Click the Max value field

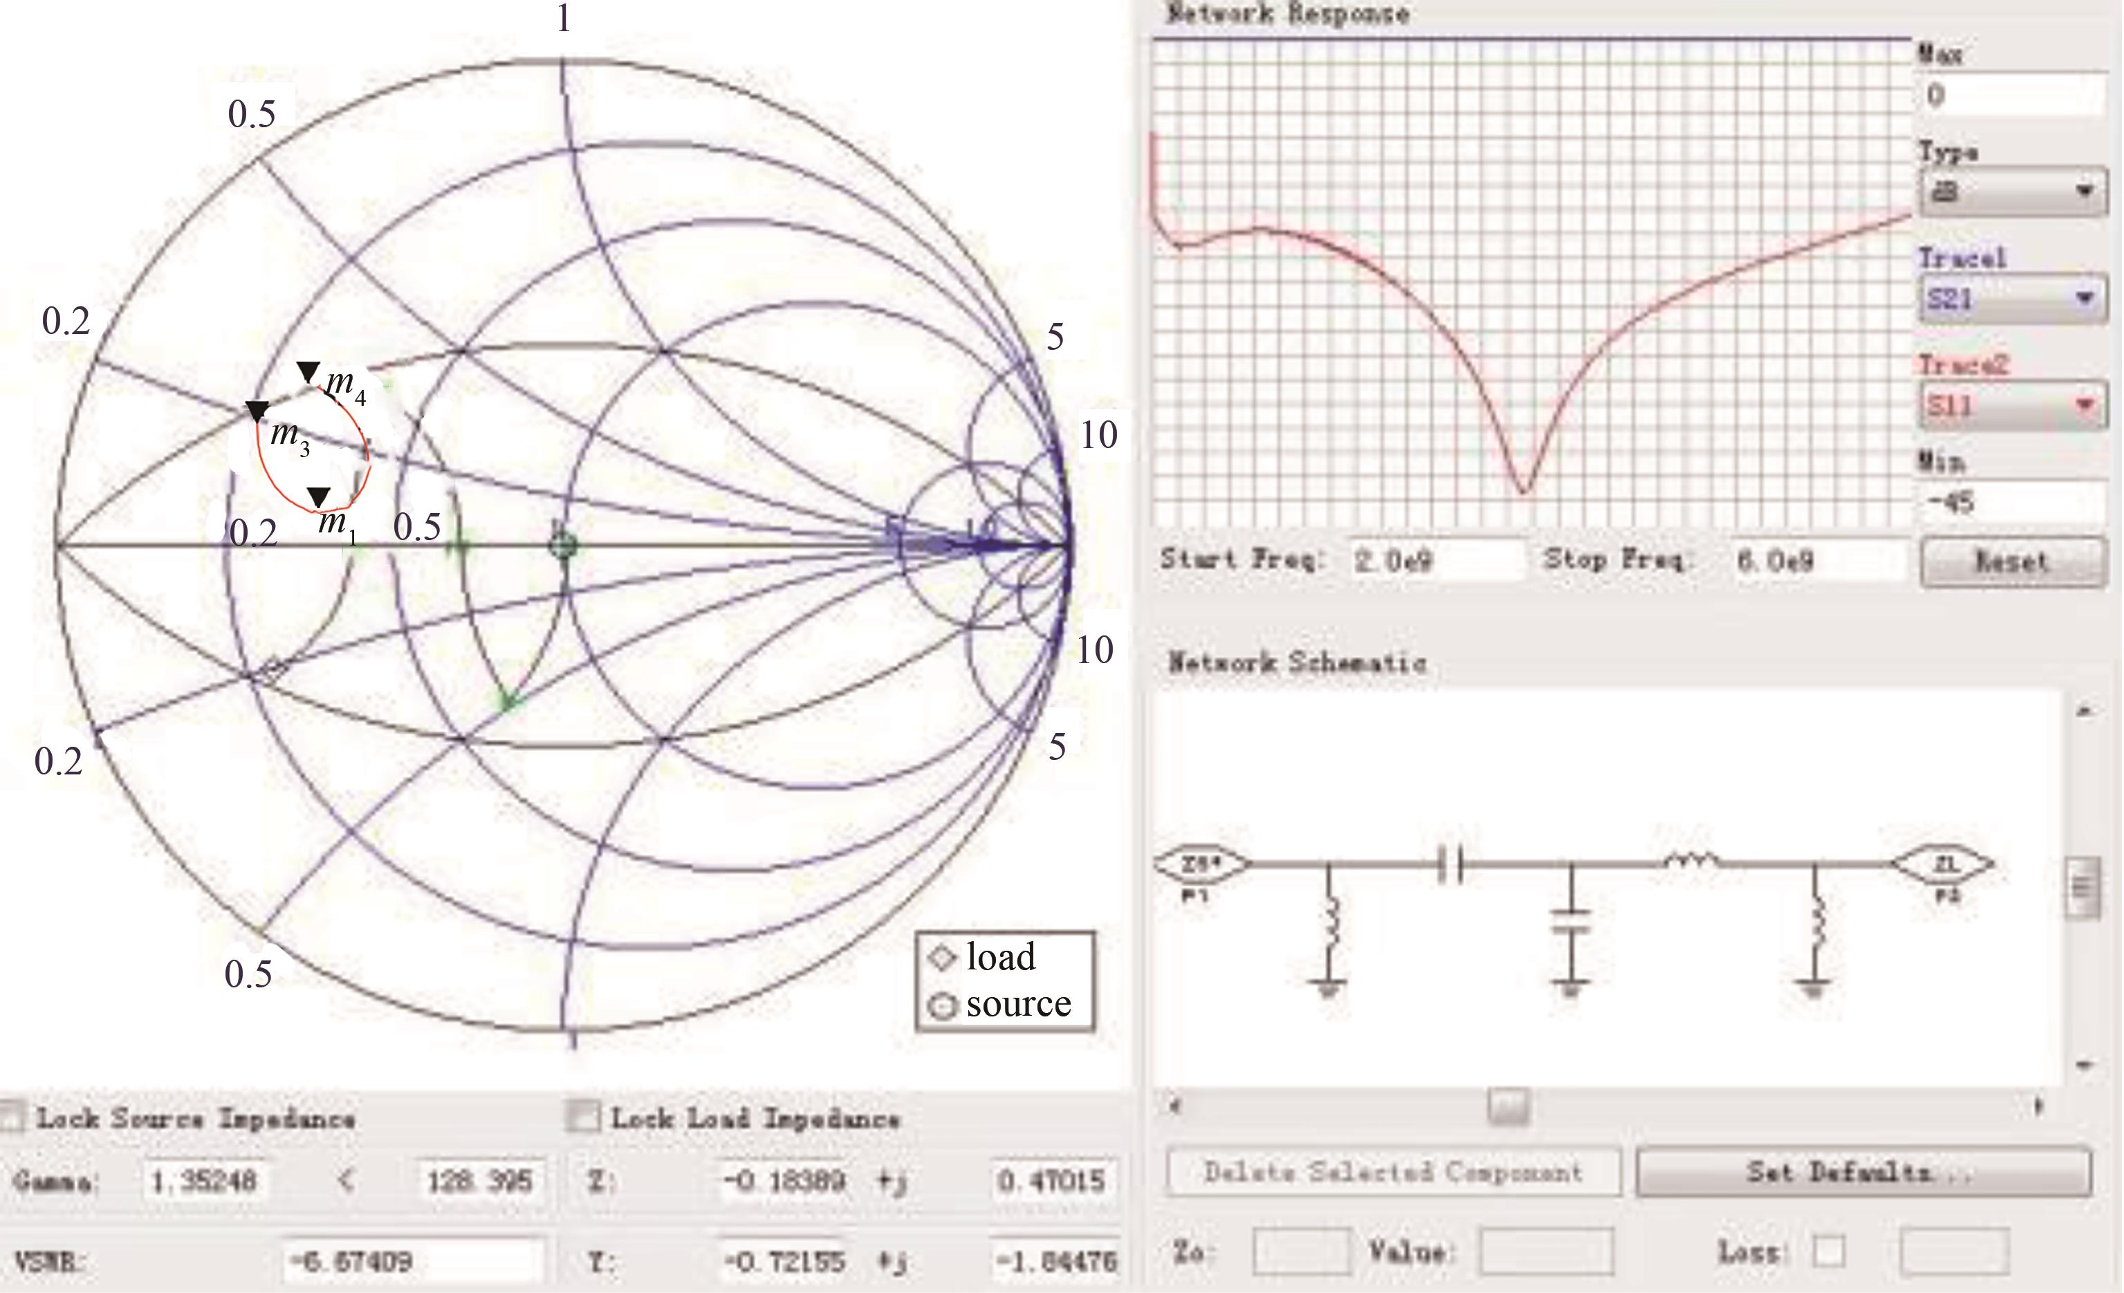[2011, 95]
